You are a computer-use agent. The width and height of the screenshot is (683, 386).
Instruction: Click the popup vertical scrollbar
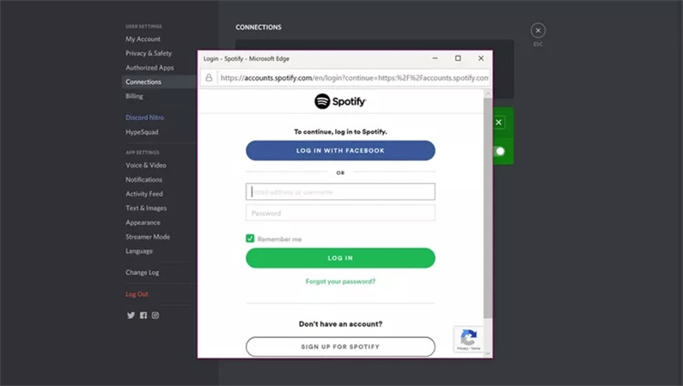point(487,208)
